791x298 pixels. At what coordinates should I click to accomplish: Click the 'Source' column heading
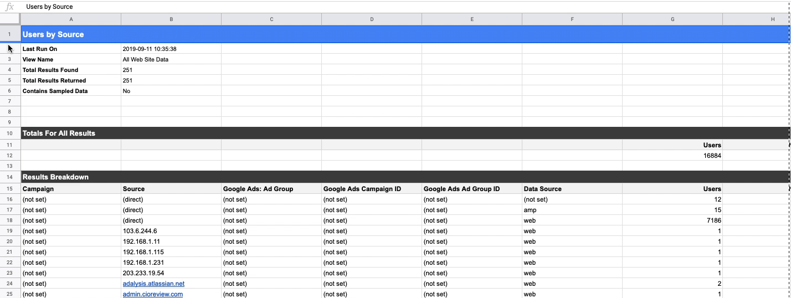click(171, 189)
